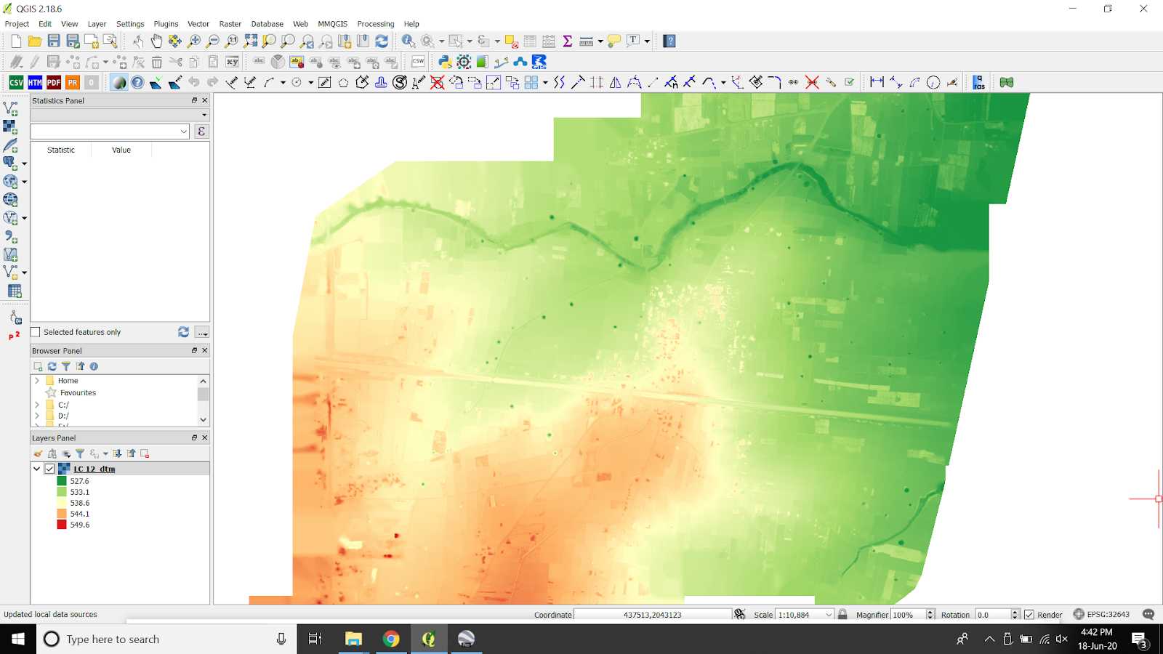Open the Processing menu
1163x654 pixels.
click(376, 24)
